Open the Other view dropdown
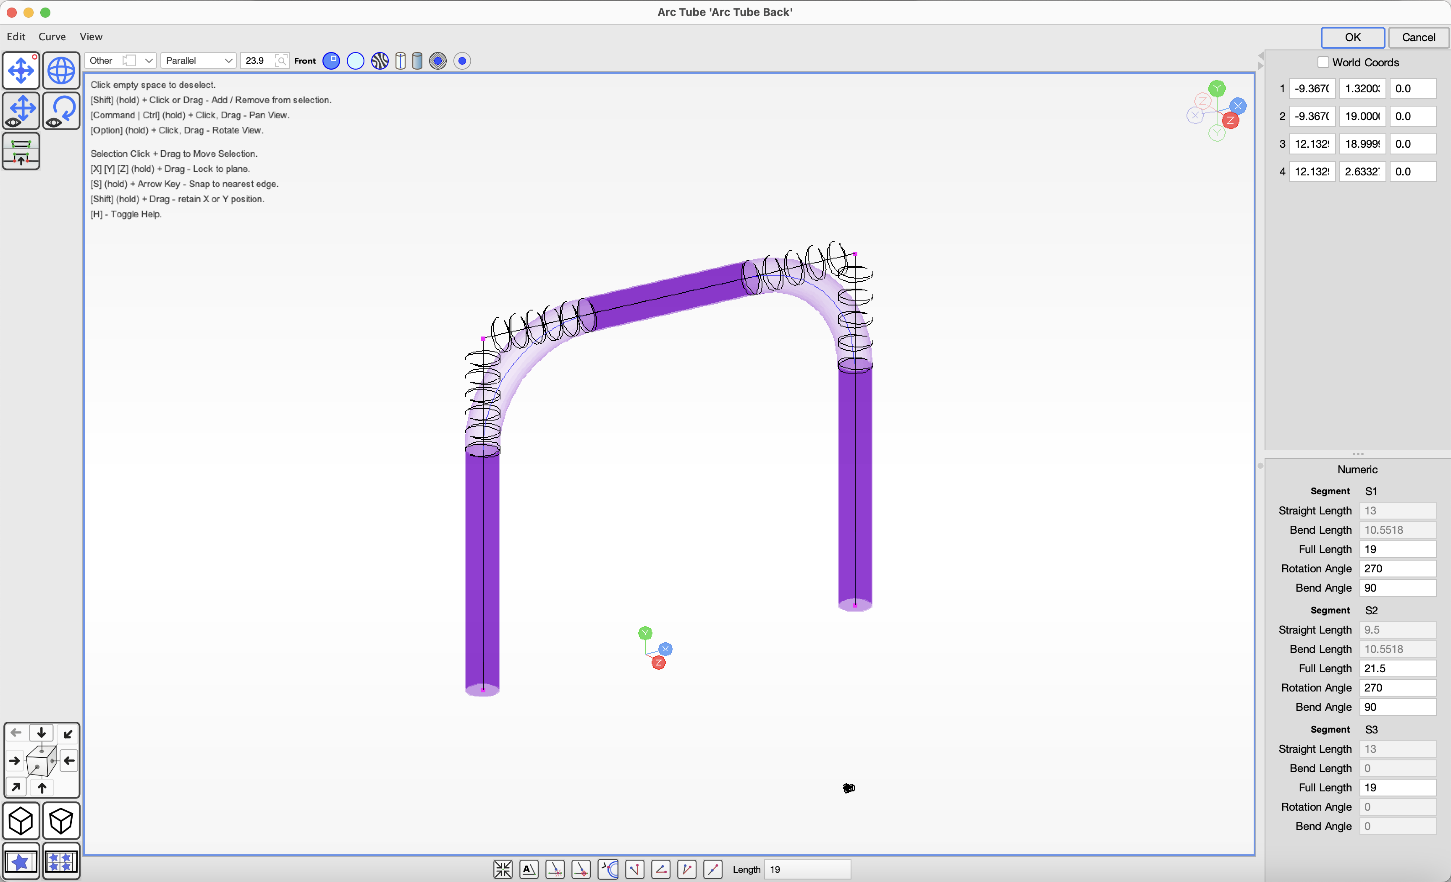 coord(121,60)
